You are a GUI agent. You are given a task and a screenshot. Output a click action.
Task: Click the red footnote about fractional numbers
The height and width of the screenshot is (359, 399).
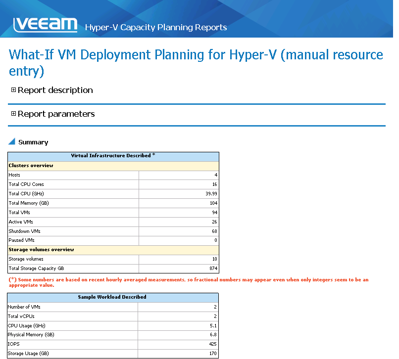189,282
